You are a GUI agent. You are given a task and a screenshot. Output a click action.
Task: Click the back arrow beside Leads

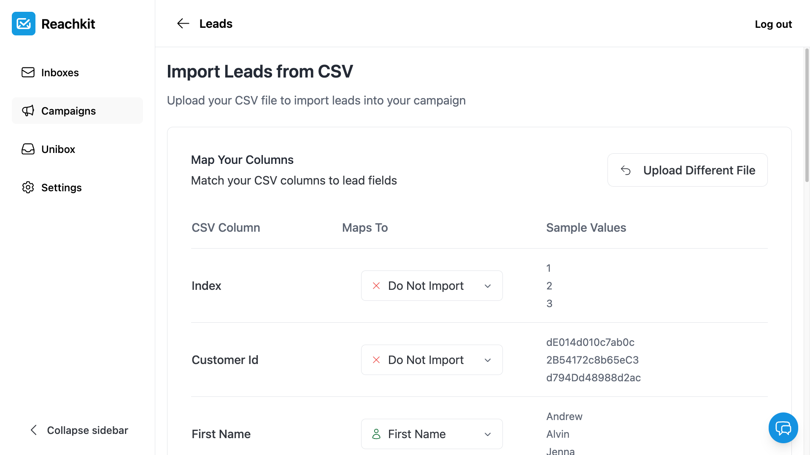[183, 24]
